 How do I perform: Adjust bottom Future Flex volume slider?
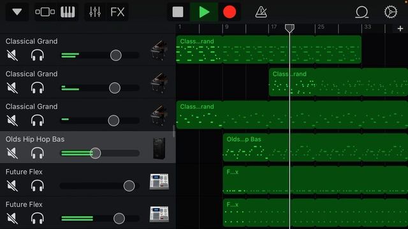tap(119, 219)
